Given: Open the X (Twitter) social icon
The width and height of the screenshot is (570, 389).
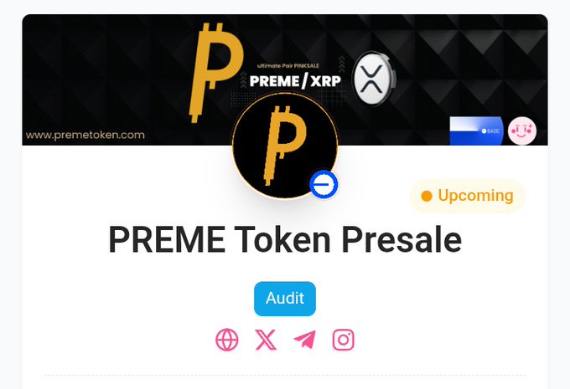Looking at the screenshot, I should 266,340.
